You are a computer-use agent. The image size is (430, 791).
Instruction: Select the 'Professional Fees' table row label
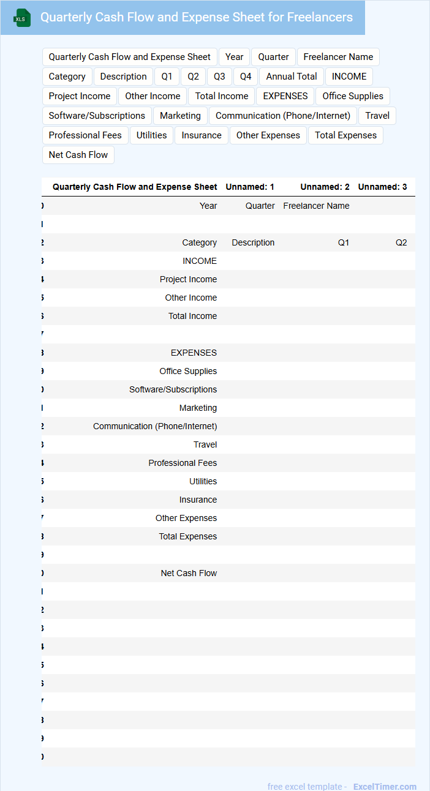(183, 463)
